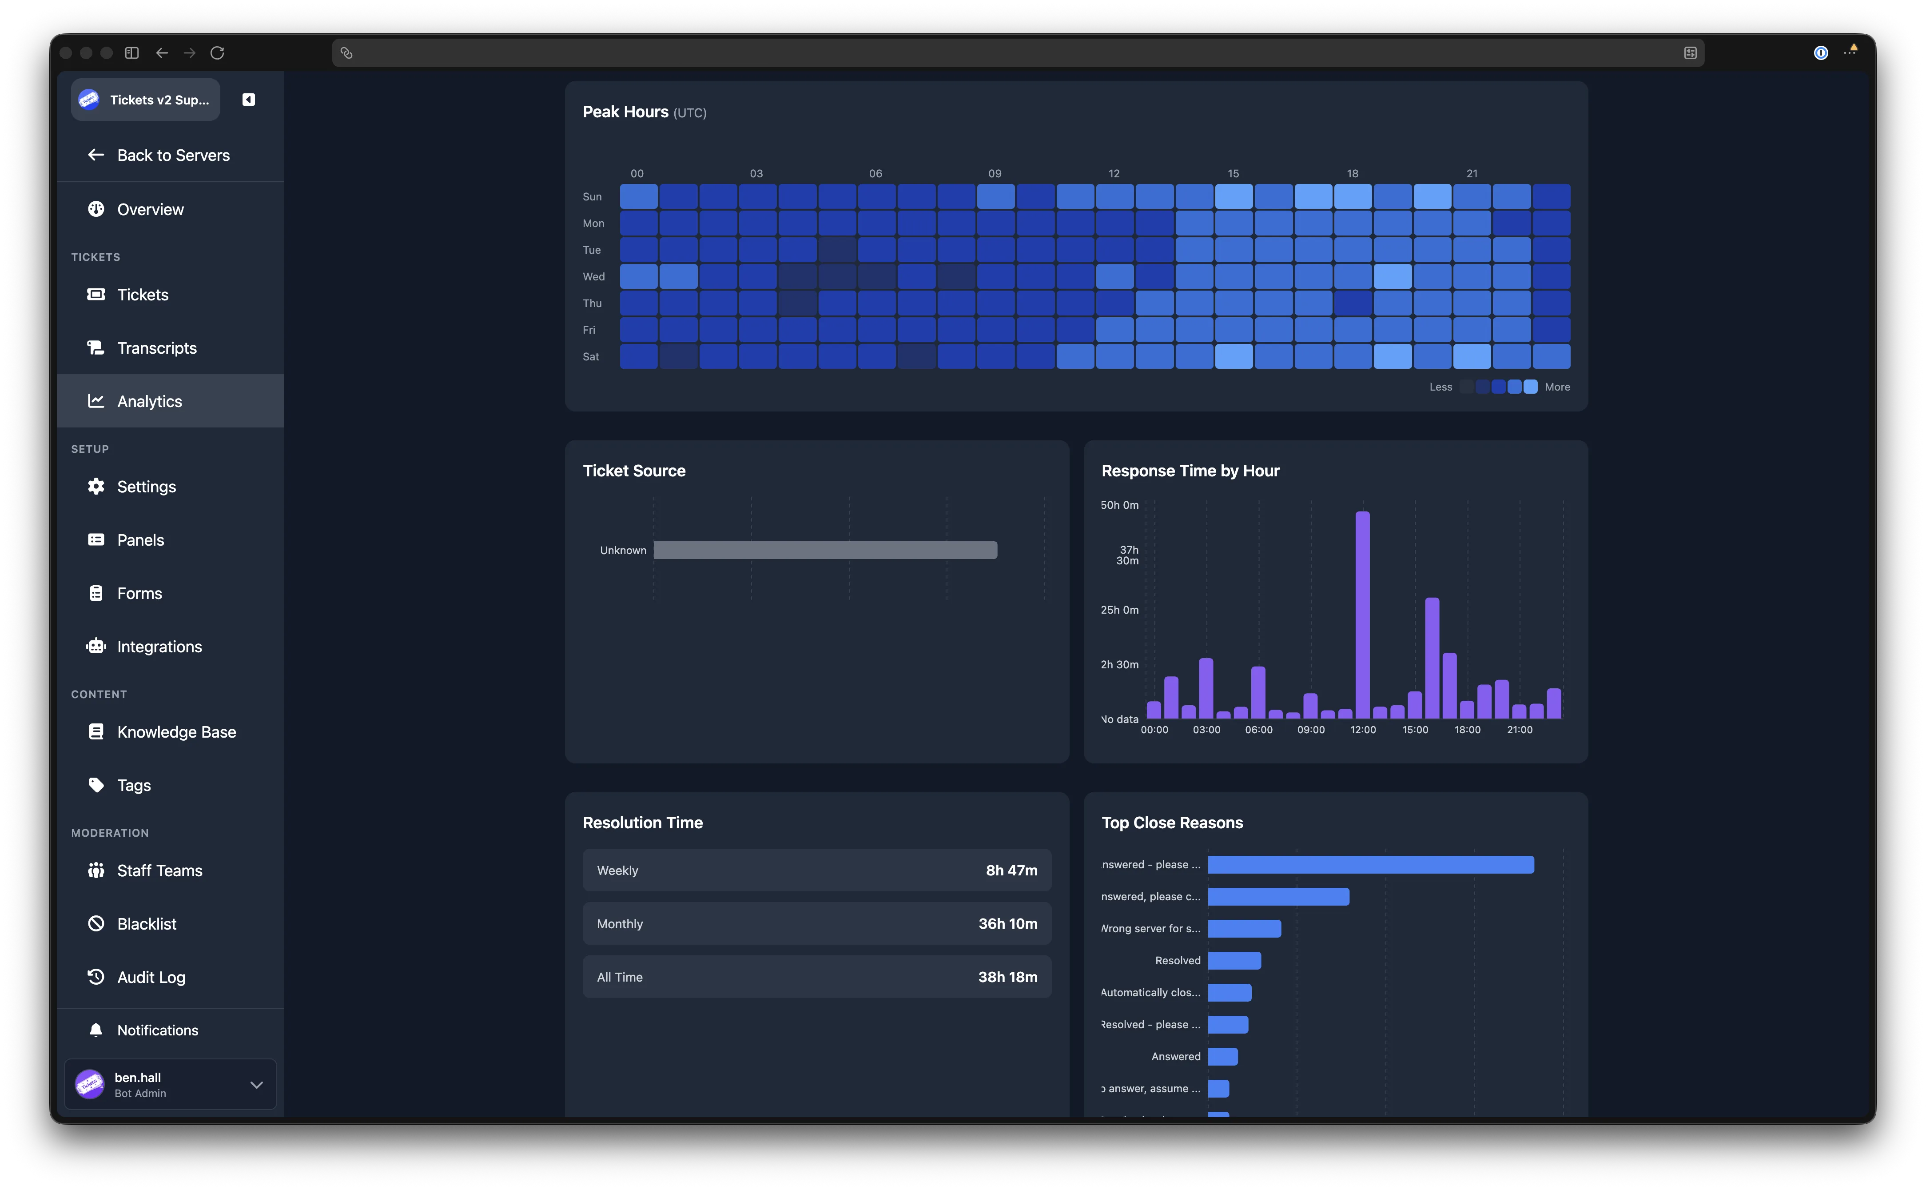Viewport: 1926px width, 1190px height.
Task: Toggle the browser sidebar panel icon
Action: [132, 53]
